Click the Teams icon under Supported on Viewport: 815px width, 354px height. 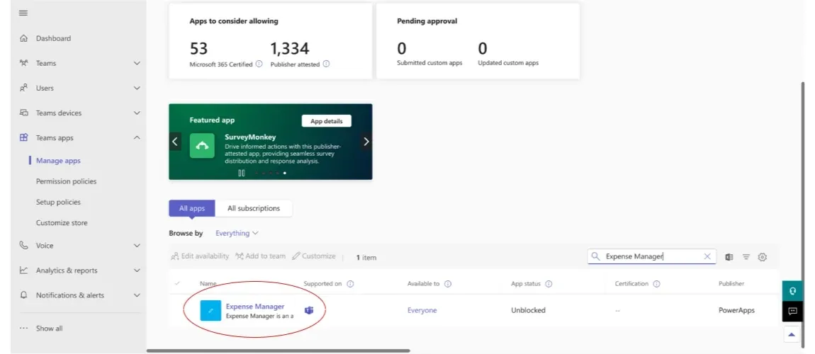[x=309, y=310]
